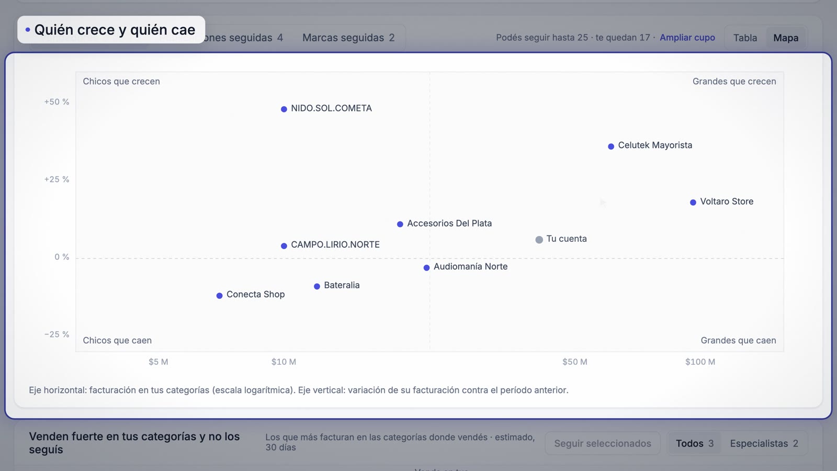Select the Conecta Shop data point
The height and width of the screenshot is (471, 837).
[220, 296]
